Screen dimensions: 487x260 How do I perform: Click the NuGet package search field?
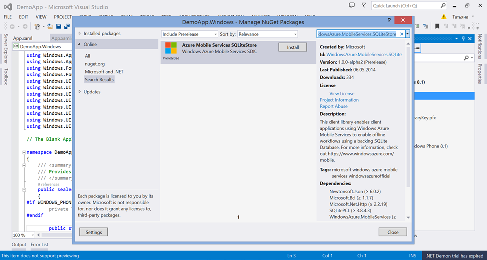click(358, 34)
